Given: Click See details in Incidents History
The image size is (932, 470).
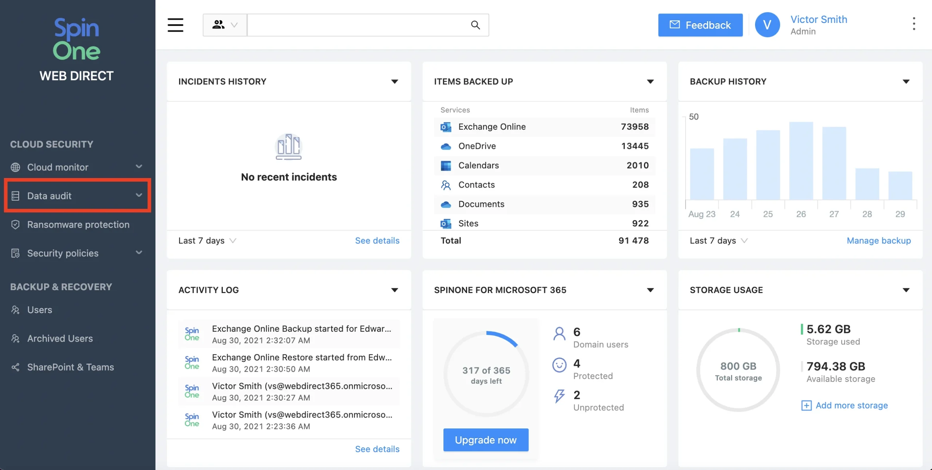Looking at the screenshot, I should pos(377,241).
